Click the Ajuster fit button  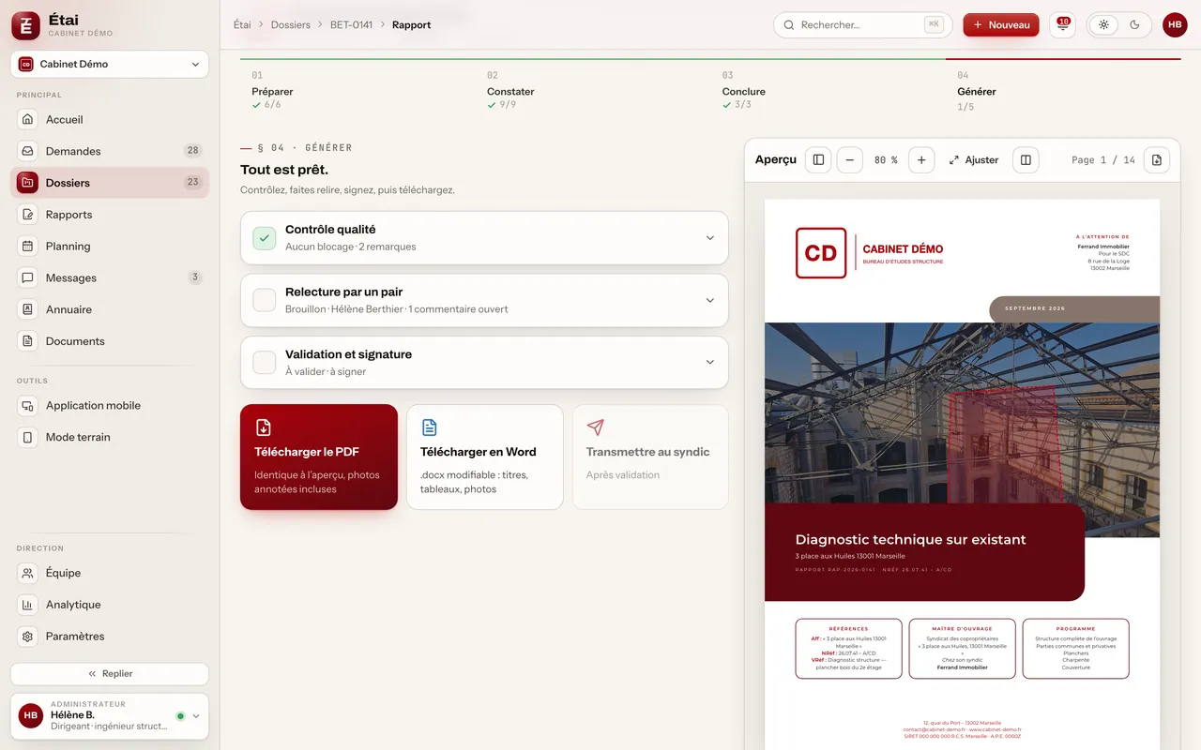(974, 160)
